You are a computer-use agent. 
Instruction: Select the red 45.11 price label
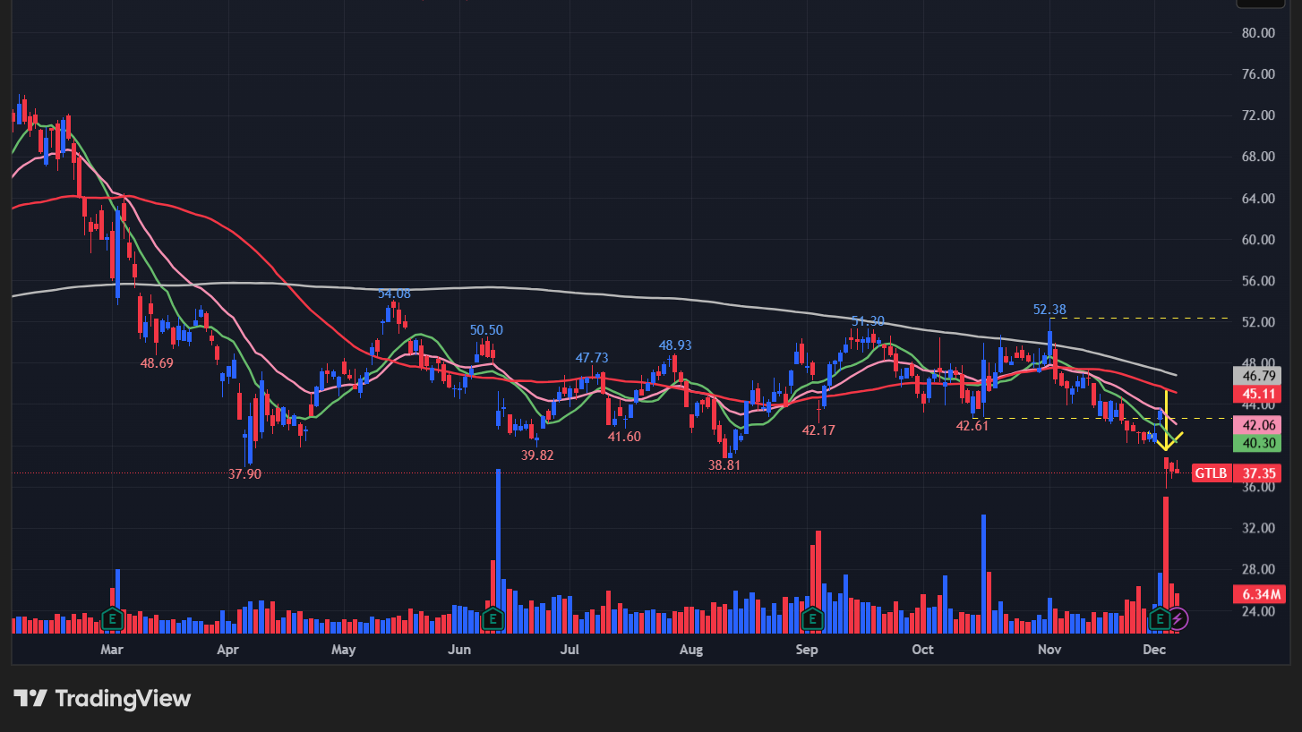[1258, 395]
